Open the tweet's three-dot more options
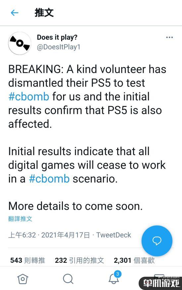 pyautogui.click(x=169, y=37)
